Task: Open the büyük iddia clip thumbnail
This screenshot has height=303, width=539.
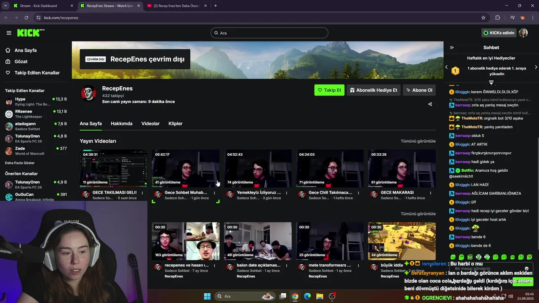Action: coord(402,241)
